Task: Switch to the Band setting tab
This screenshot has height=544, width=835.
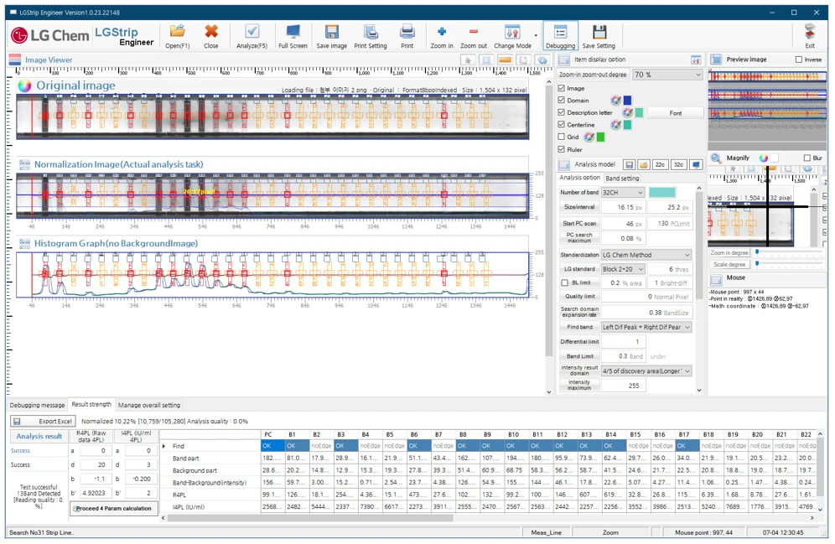Action: pyautogui.click(x=622, y=179)
